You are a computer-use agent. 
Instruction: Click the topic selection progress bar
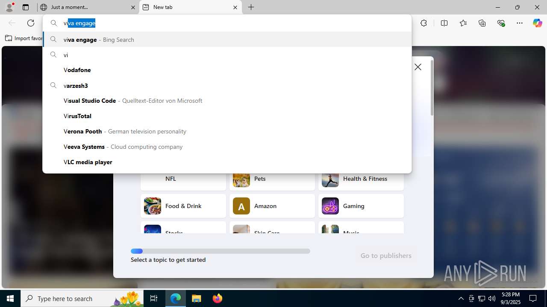[x=221, y=251]
